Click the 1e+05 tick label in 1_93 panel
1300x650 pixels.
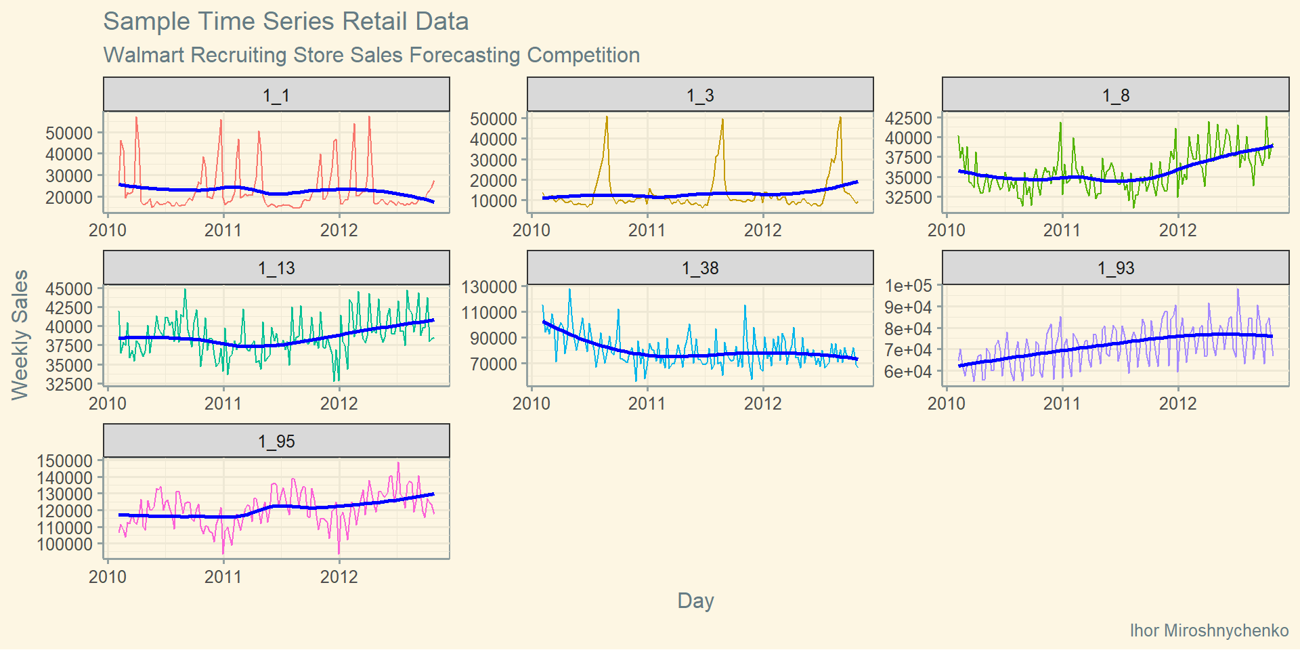click(x=908, y=286)
